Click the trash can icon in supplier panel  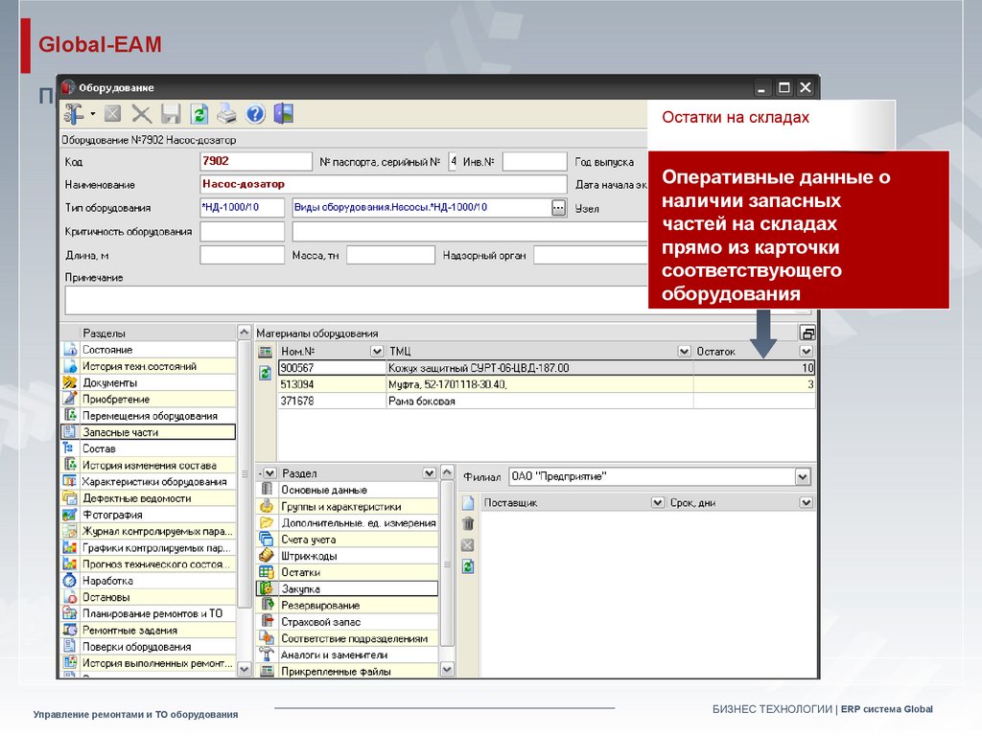pyautogui.click(x=468, y=523)
